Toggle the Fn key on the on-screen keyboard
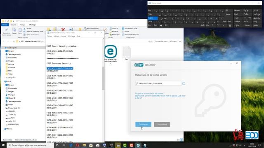The height and width of the screenshot is (148, 264). (149, 25)
